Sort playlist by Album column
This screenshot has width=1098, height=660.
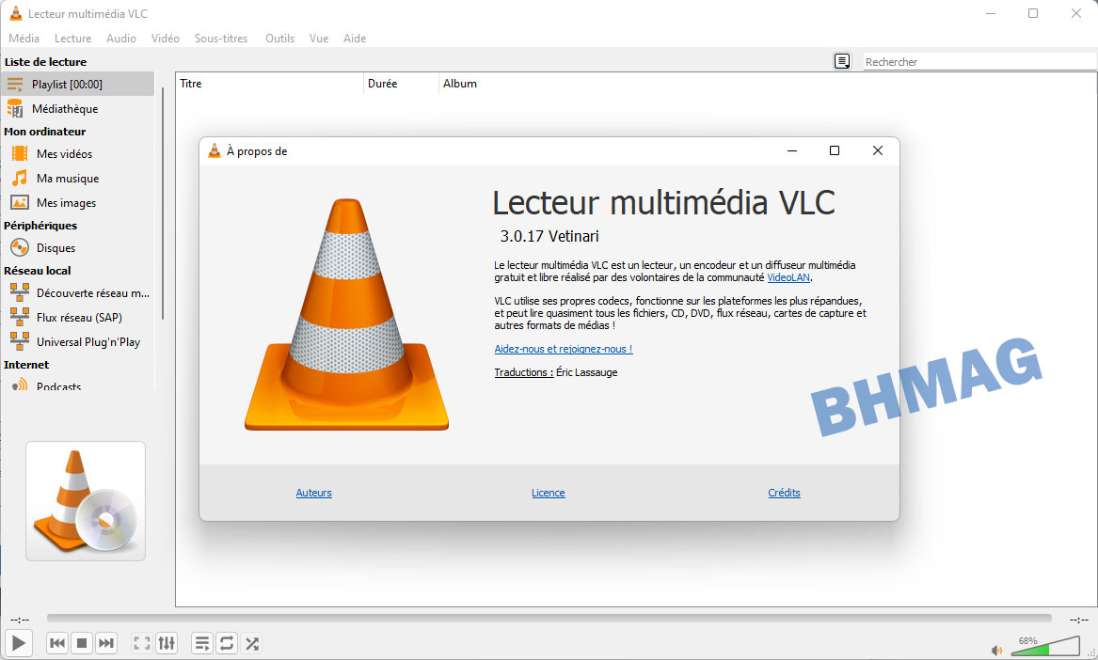(460, 84)
